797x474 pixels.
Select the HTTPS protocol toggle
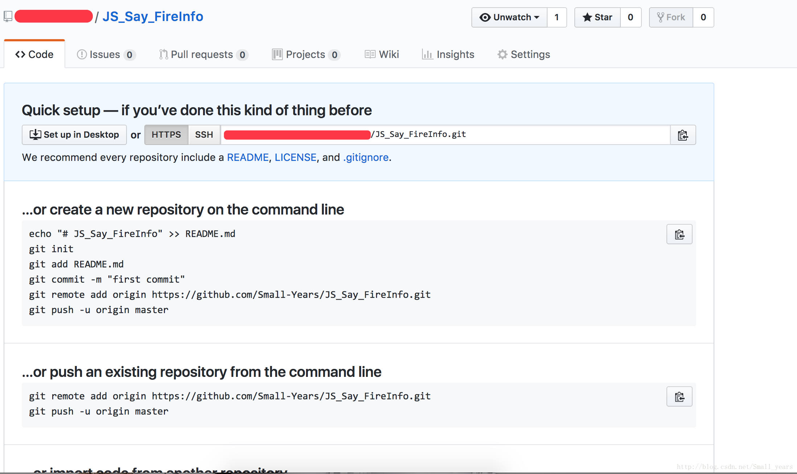point(166,135)
